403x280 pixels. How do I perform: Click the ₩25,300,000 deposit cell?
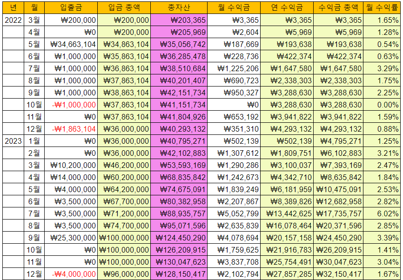pyautogui.click(x=71, y=238)
